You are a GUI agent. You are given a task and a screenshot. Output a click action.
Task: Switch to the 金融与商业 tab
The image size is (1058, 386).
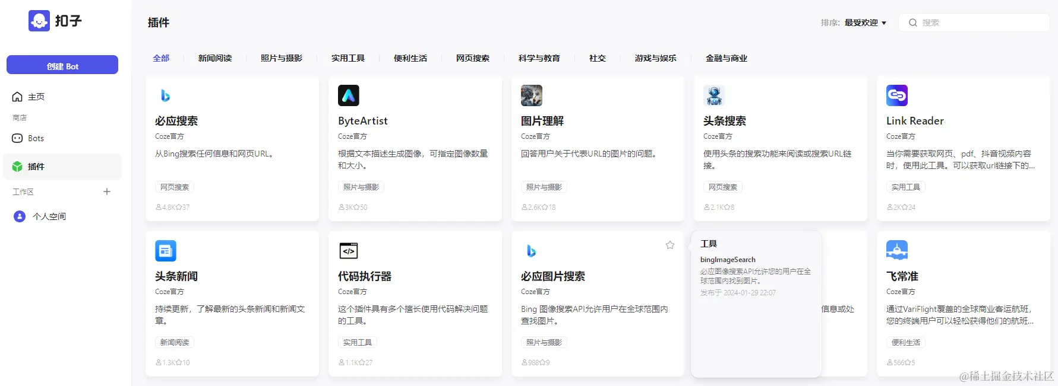pyautogui.click(x=727, y=58)
